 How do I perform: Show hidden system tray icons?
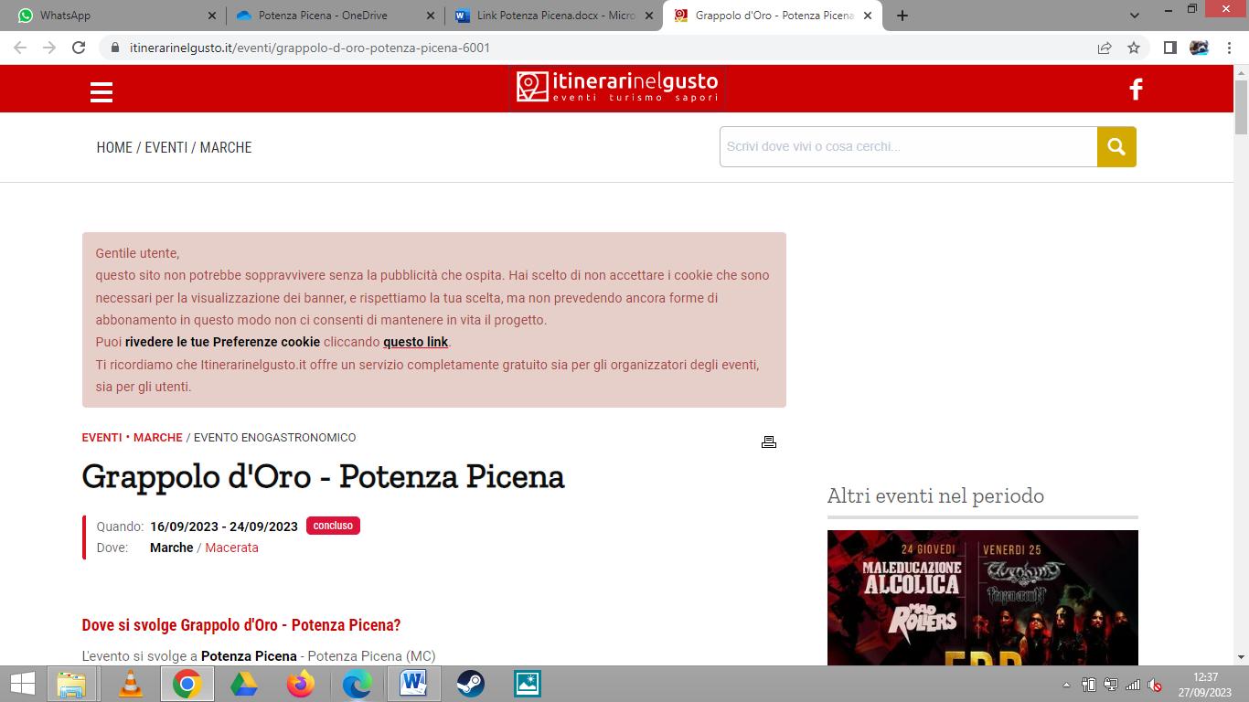coord(1066,685)
